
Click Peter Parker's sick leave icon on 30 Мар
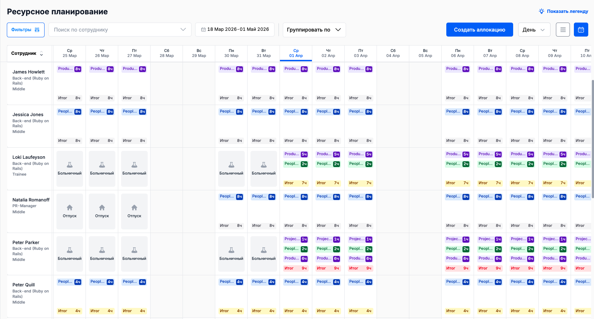tap(231, 250)
